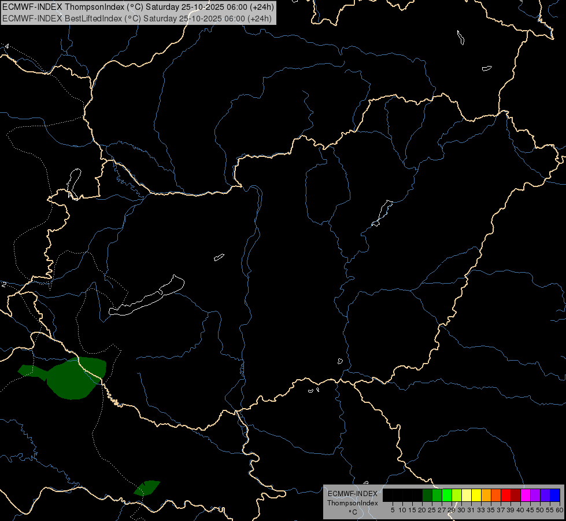This screenshot has width=566, height=521.
Task: Select the lime 29–30 legend swatch
Action: tap(457, 495)
